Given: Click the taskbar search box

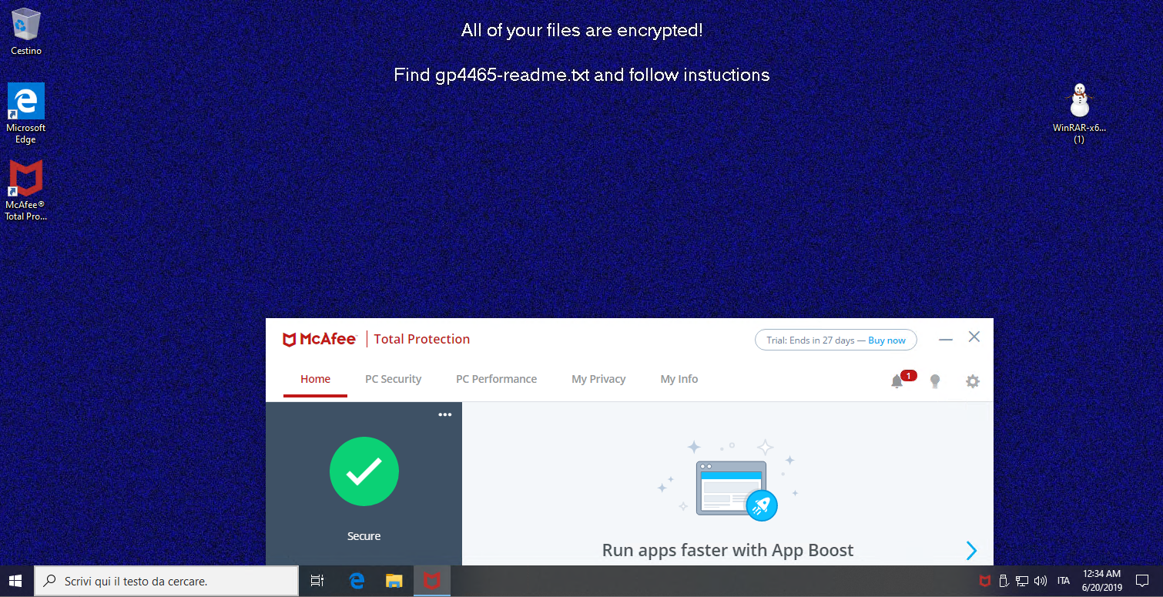Looking at the screenshot, I should pyautogui.click(x=166, y=582).
